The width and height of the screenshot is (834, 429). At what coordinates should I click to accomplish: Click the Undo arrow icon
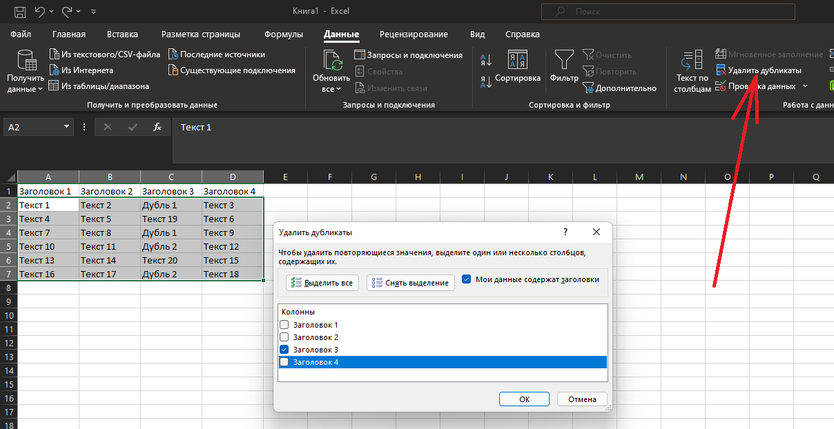[x=40, y=12]
